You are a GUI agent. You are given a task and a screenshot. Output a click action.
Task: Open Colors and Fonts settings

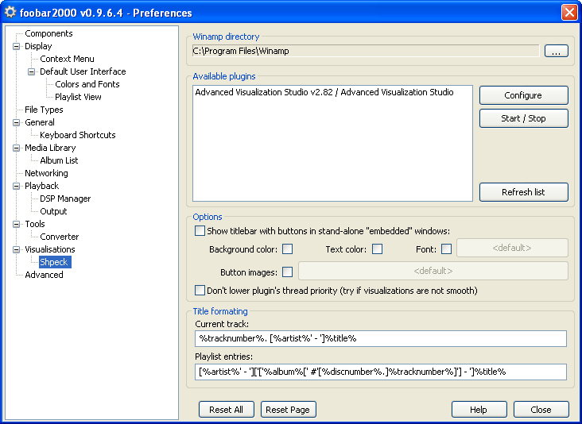[x=87, y=84]
